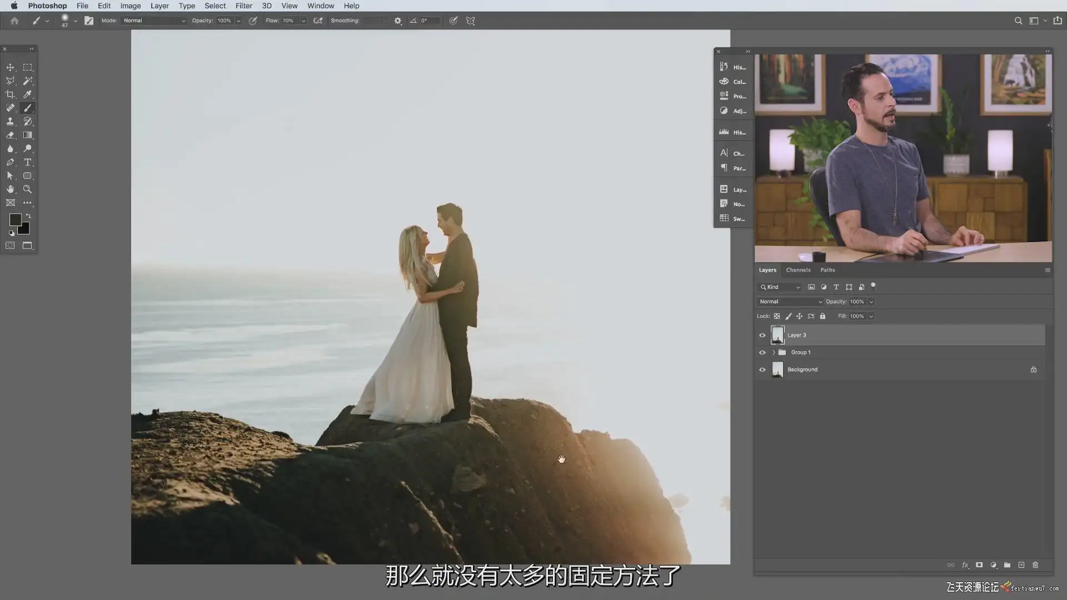Select the Eraser tool
The width and height of the screenshot is (1067, 600).
pyautogui.click(x=10, y=135)
